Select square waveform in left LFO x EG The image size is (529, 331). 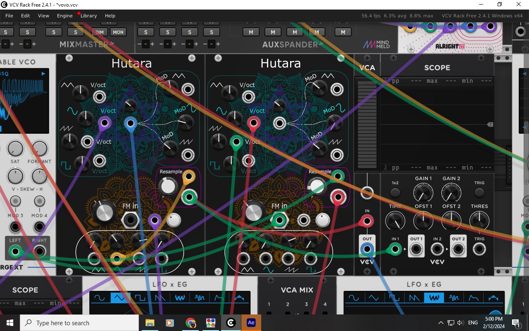click(140, 297)
